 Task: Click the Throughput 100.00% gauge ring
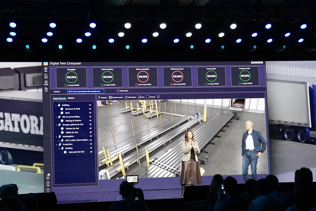[71, 77]
